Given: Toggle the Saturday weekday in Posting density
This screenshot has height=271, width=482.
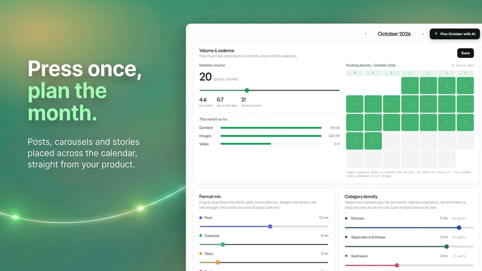Looking at the screenshot, I should tap(446, 73).
